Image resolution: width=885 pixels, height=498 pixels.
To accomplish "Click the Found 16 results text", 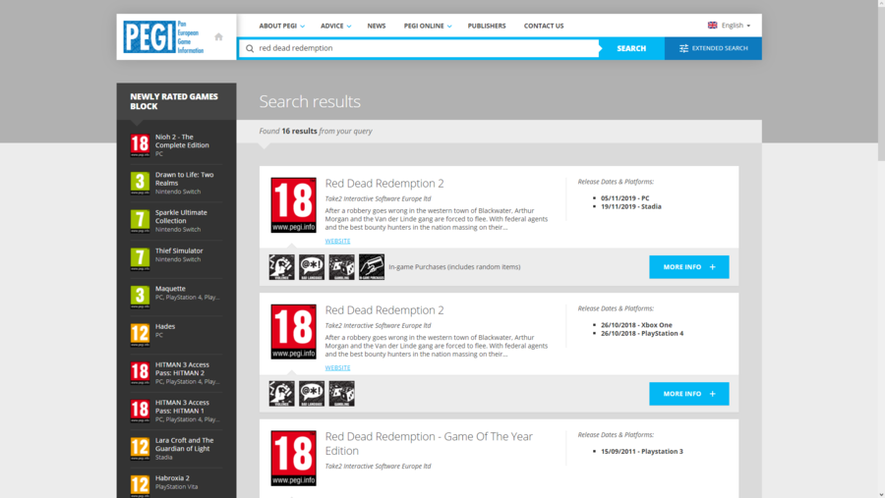I will tap(316, 131).
